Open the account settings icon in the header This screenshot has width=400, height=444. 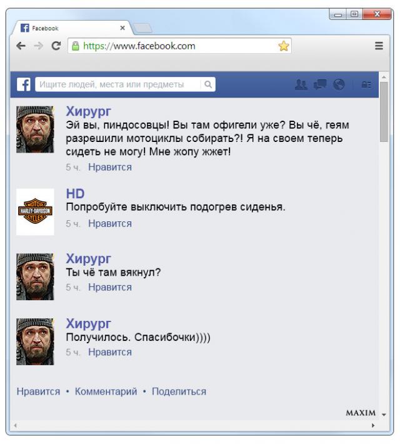(366, 84)
